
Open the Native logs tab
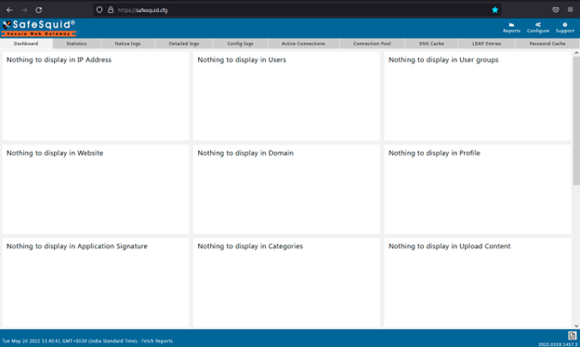(x=127, y=44)
